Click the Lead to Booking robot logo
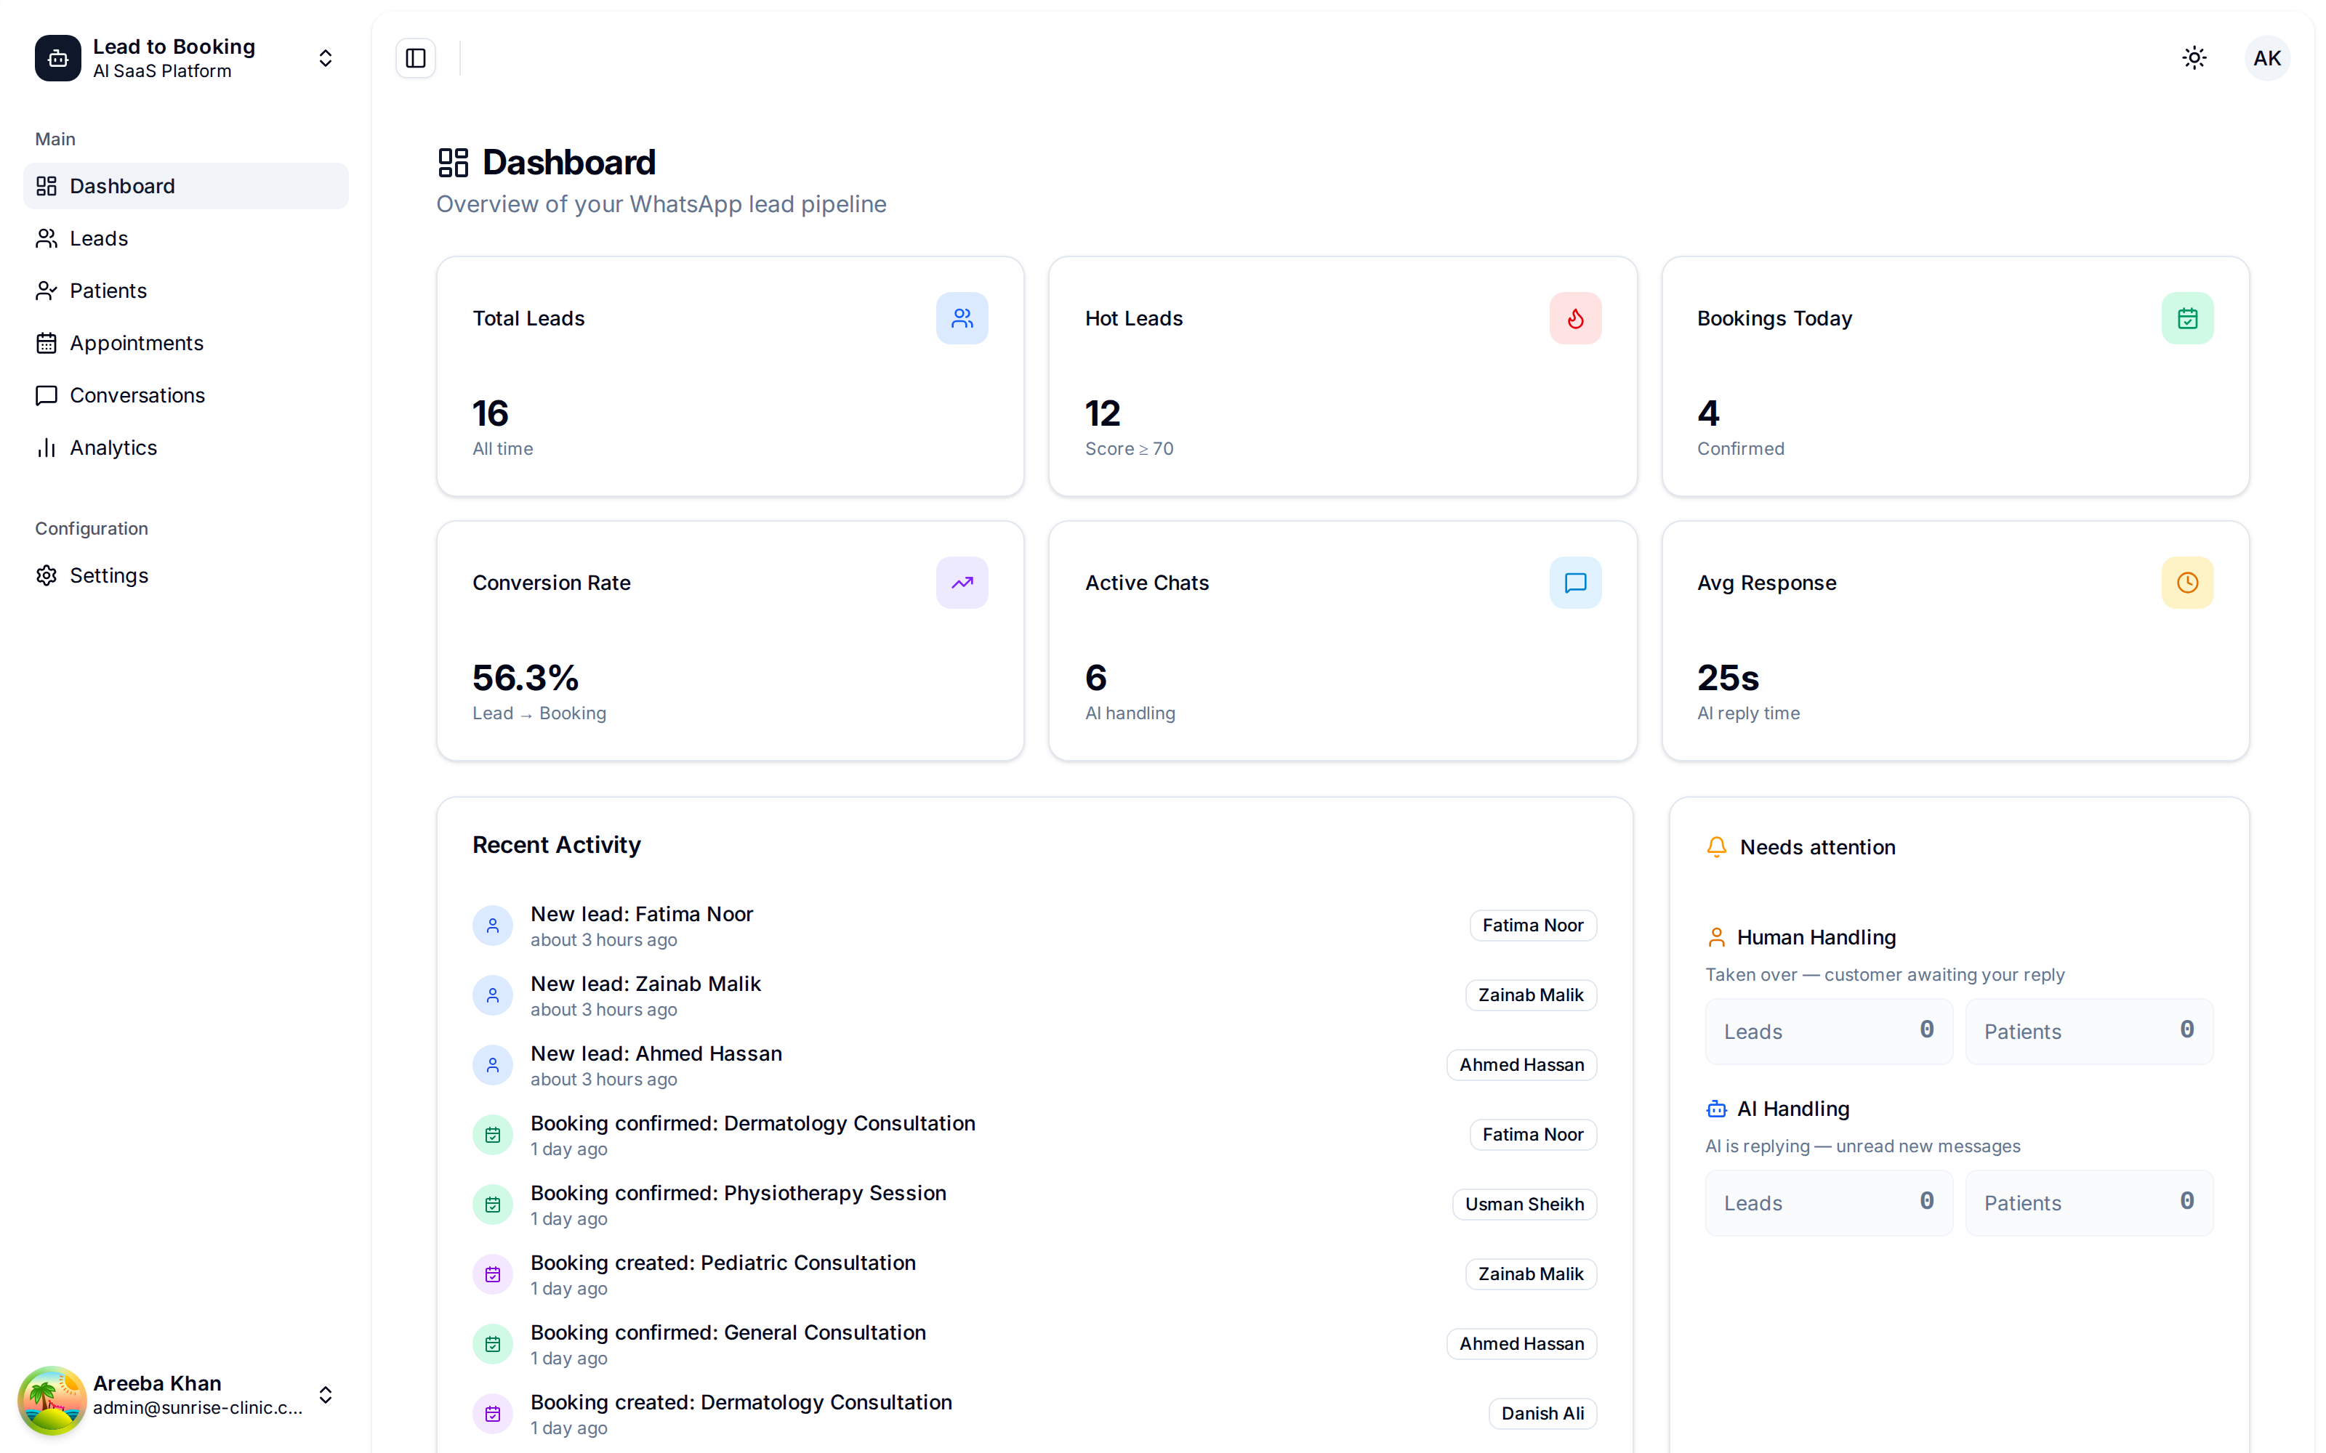The height and width of the screenshot is (1453, 2326). (x=57, y=59)
